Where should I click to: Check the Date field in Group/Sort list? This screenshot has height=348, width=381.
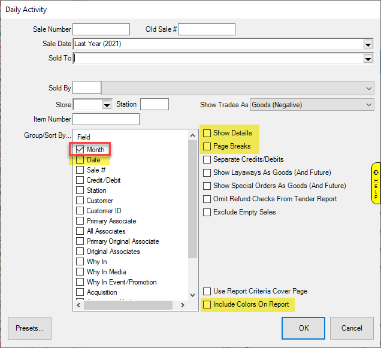click(x=80, y=160)
